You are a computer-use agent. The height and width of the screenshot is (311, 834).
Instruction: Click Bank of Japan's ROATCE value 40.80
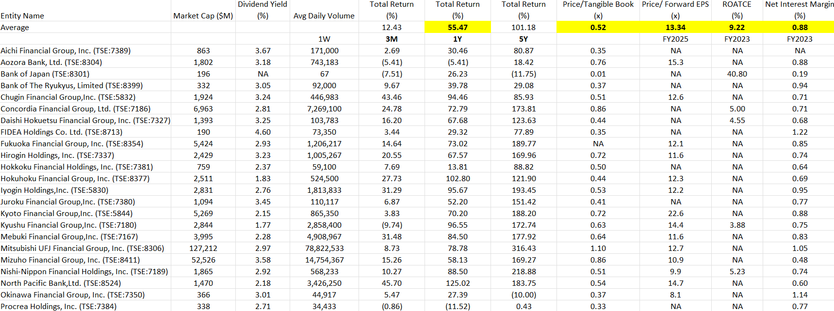(737, 74)
